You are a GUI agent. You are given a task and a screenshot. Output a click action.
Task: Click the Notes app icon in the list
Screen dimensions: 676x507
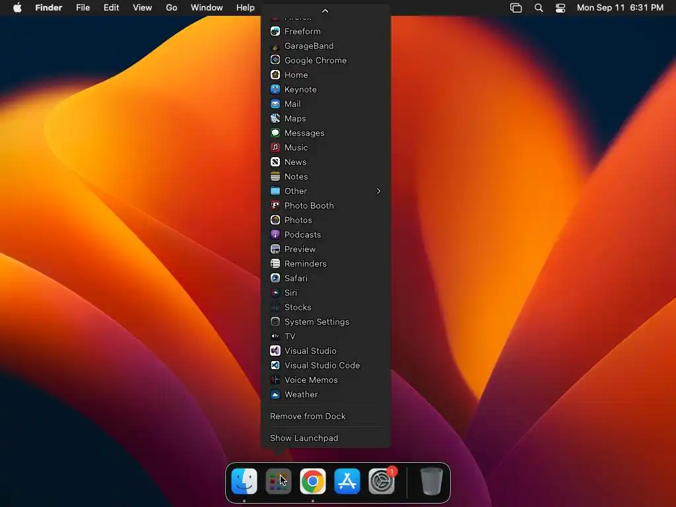(275, 176)
